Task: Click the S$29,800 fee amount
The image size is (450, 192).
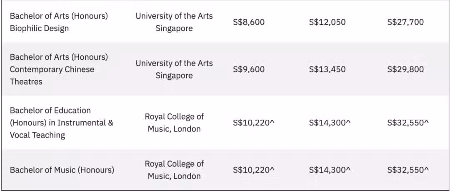Action: click(405, 69)
